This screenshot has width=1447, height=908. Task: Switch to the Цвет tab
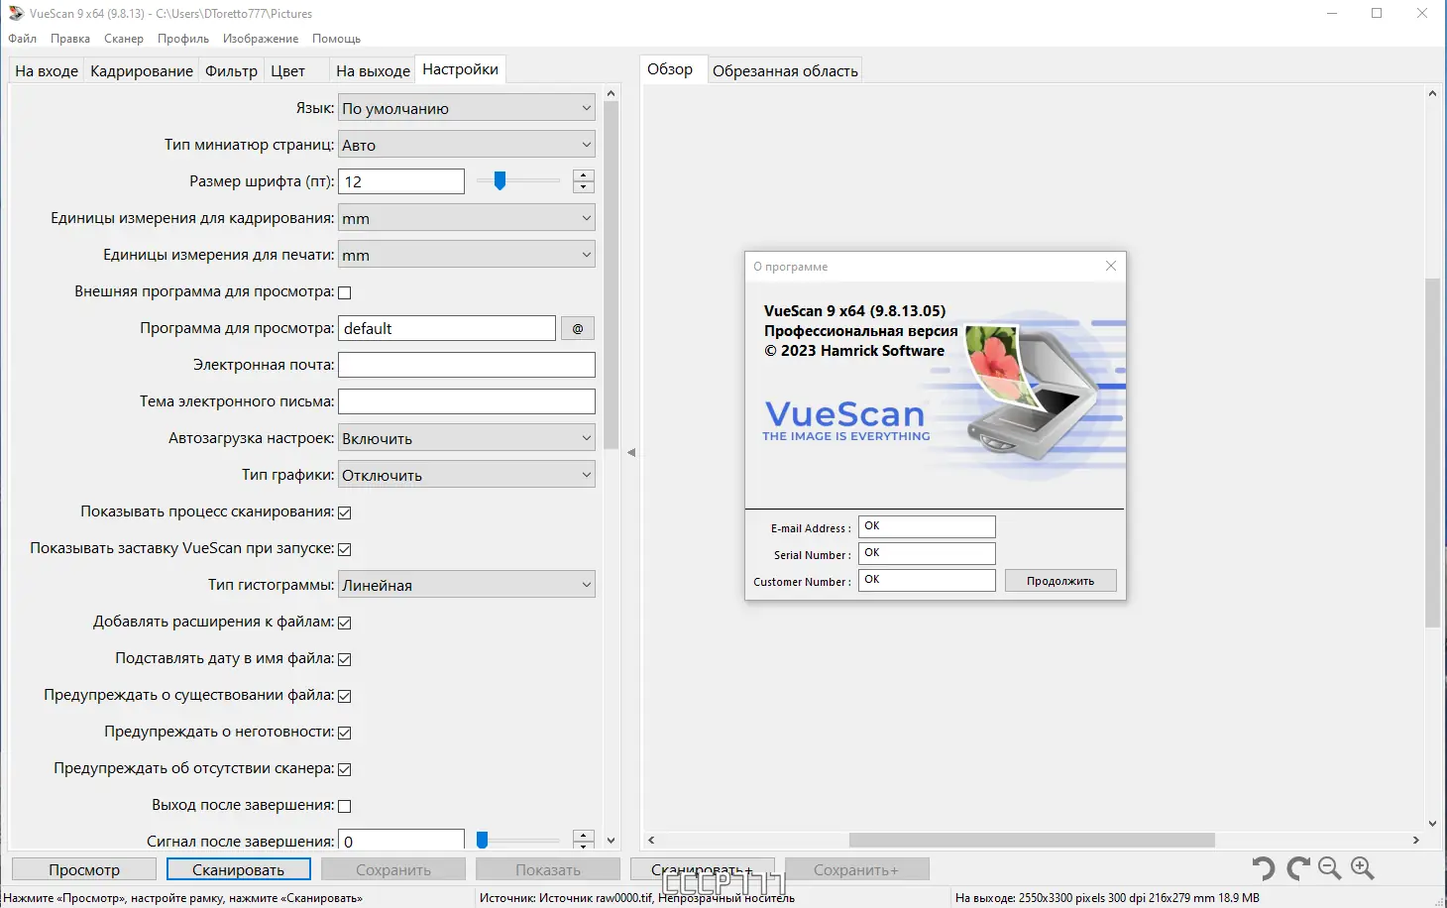287,69
